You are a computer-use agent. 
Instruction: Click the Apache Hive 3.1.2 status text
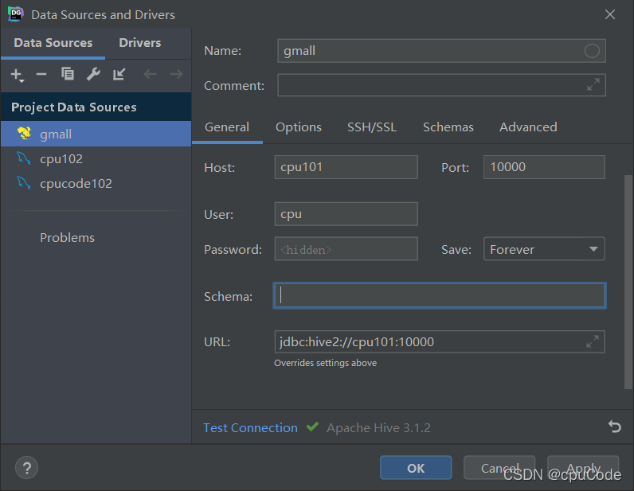point(378,427)
